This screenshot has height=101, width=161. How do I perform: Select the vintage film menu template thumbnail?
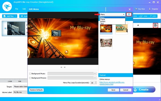pyautogui.click(x=106, y=43)
